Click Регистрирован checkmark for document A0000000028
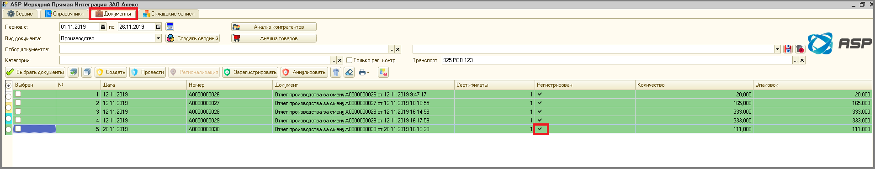Screen dimensions: 875x169 (540, 111)
